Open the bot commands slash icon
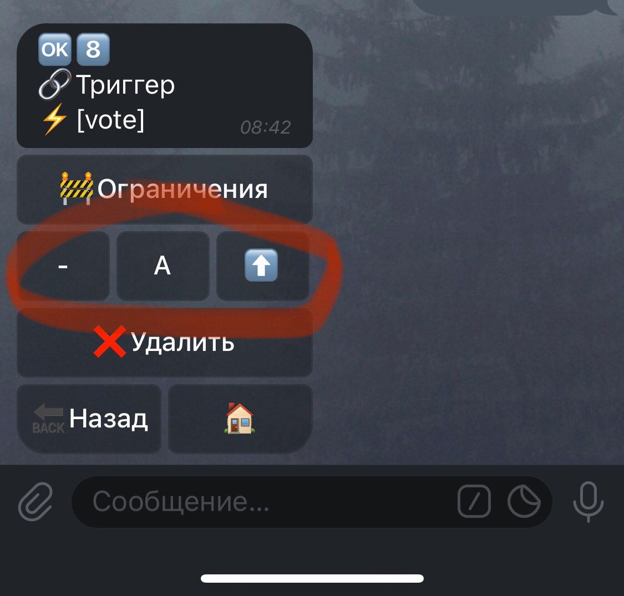This screenshot has height=596, width=624. tap(474, 501)
